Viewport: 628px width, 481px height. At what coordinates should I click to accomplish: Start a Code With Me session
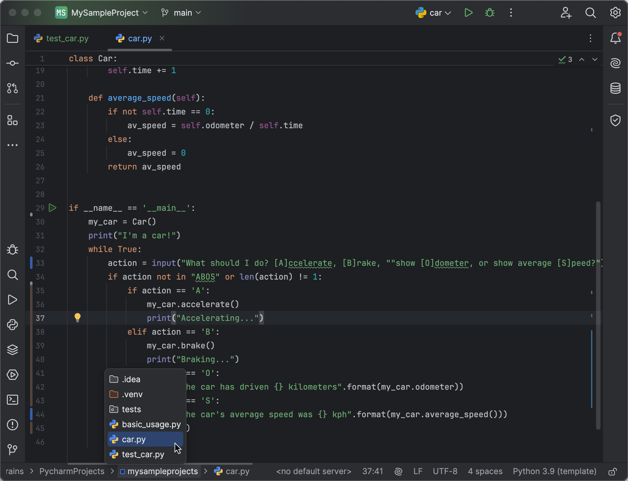[x=566, y=13]
